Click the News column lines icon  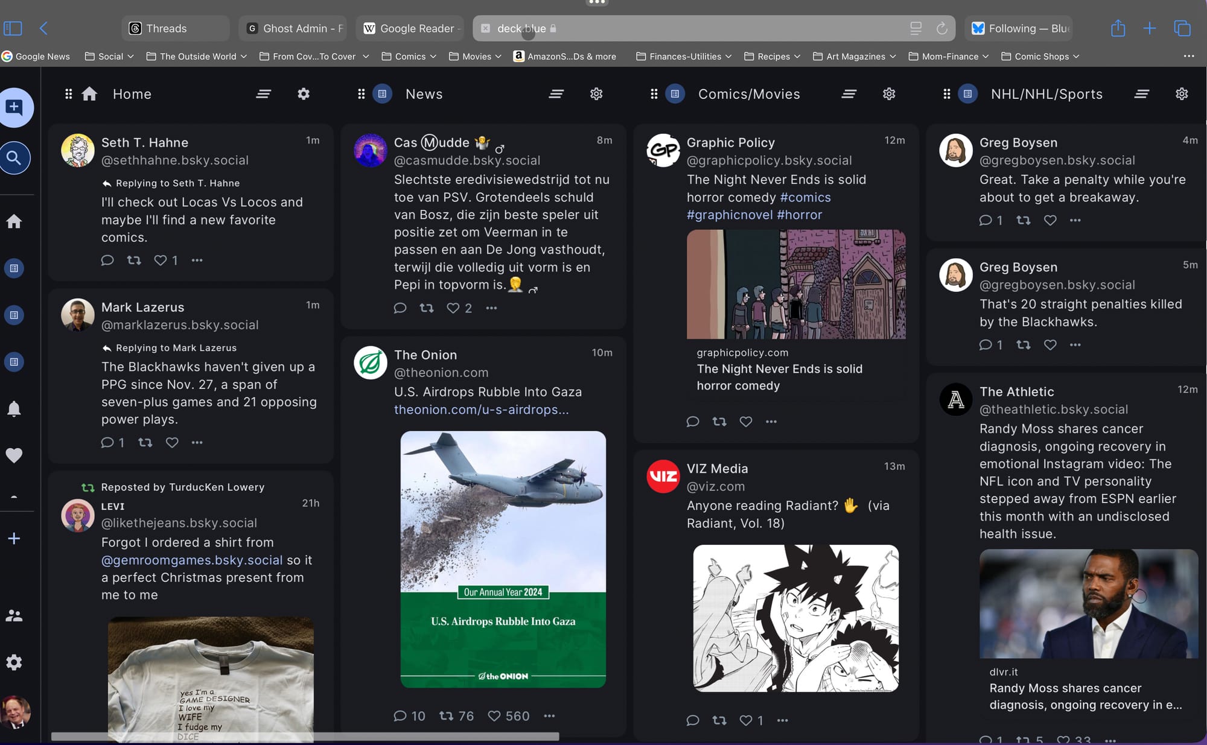(x=556, y=94)
